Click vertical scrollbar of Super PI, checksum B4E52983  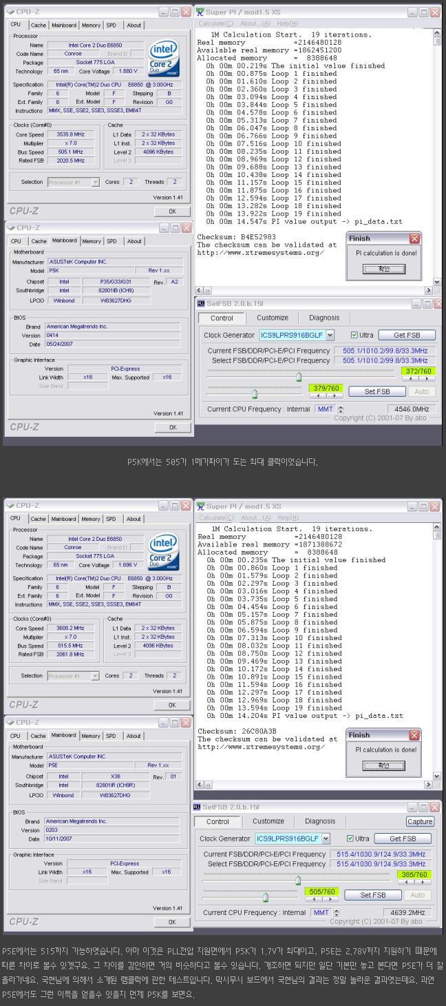[438, 157]
